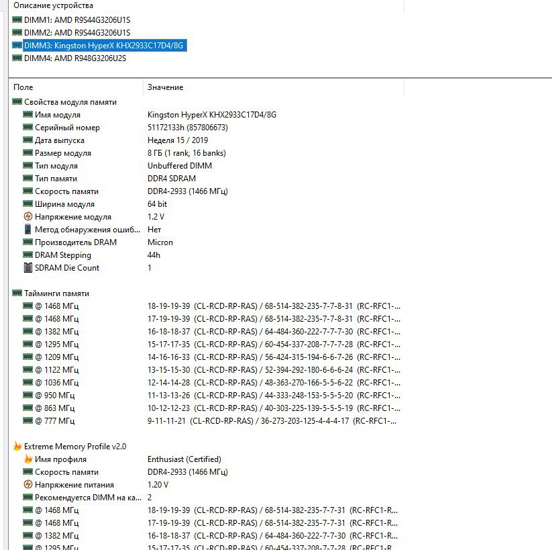Viewport: 552px width, 550px height.
Task: Select the 'Ширина модуля' field label
Action: (x=64, y=204)
